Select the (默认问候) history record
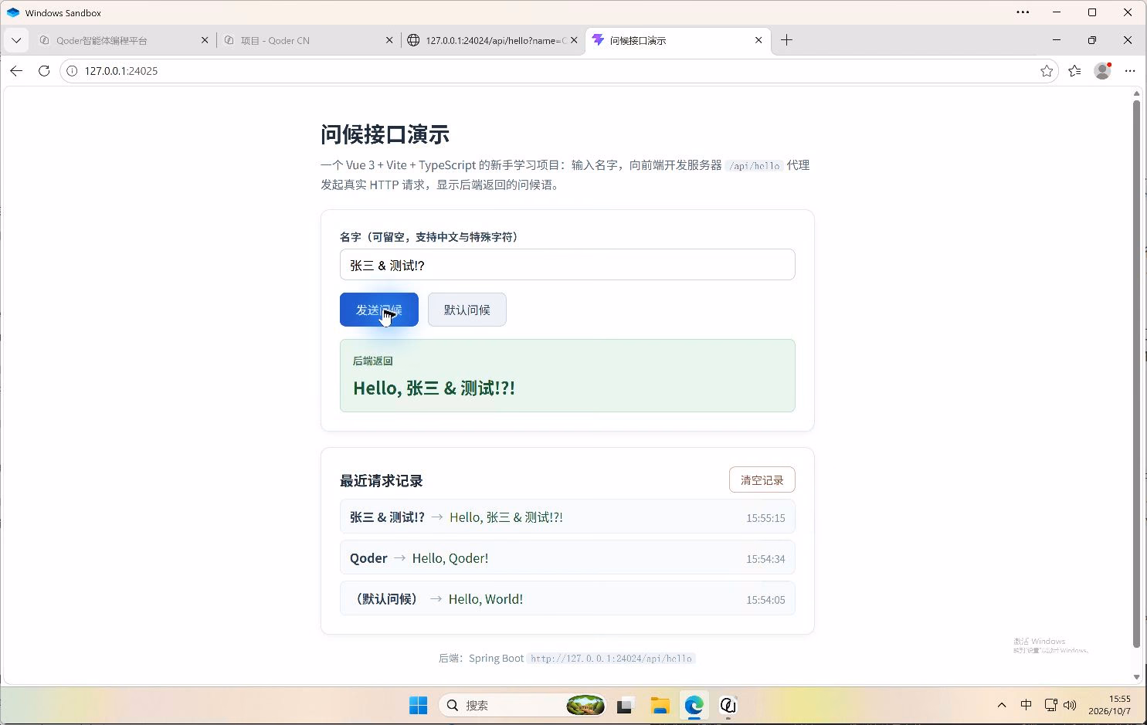The height and width of the screenshot is (725, 1147). (567, 599)
